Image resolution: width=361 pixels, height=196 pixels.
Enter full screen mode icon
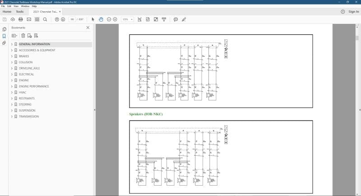156,19
